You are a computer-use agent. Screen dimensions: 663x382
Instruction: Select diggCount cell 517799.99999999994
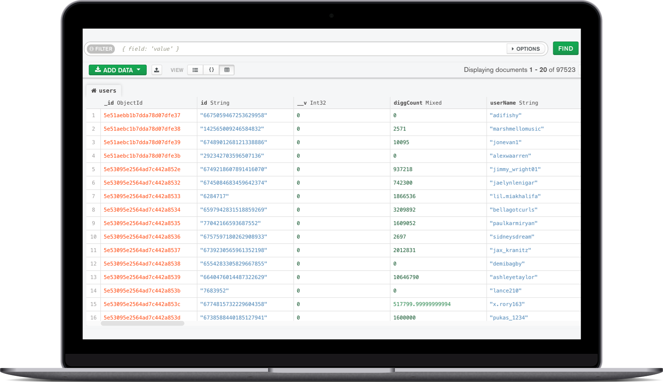pos(421,304)
